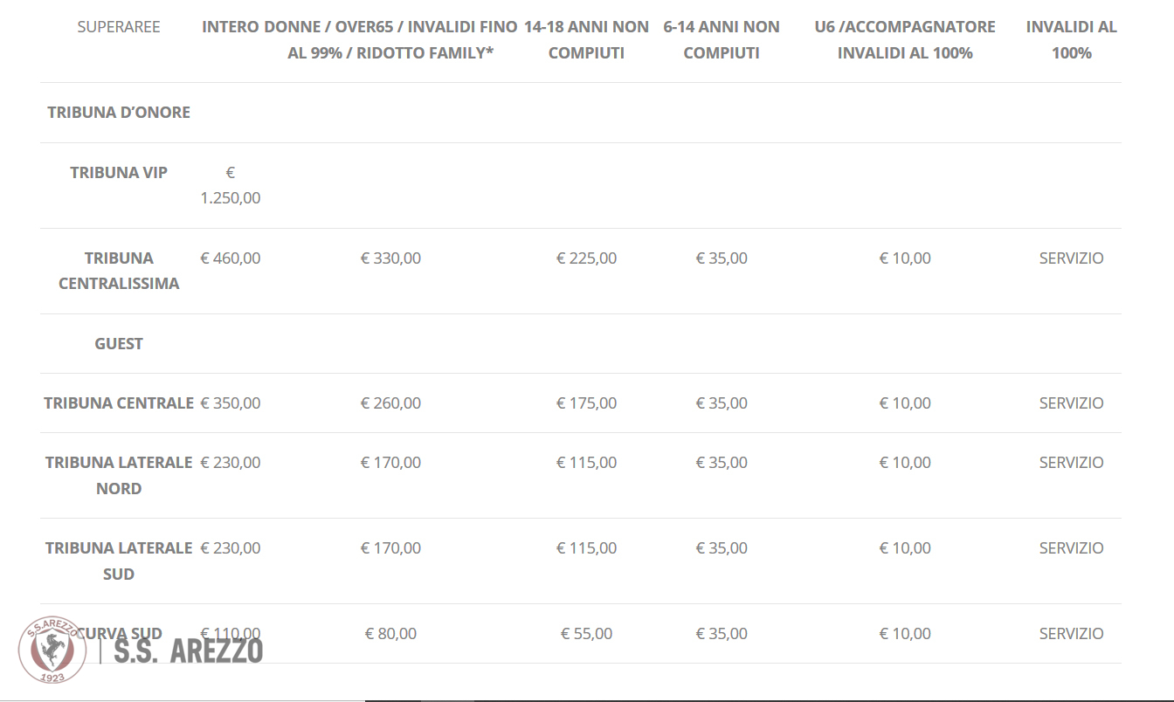Click the 14-18 ANNI NON COMPIUTI header
1174x702 pixels.
click(586, 40)
